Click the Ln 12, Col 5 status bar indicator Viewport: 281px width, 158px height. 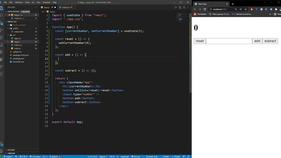coord(92,157)
